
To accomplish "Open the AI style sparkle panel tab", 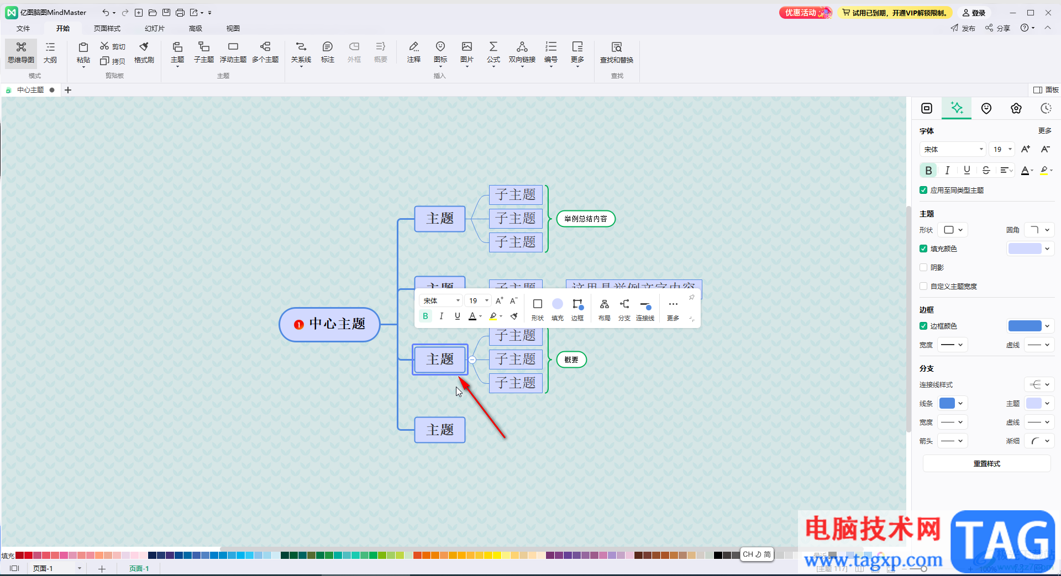I will click(x=957, y=108).
